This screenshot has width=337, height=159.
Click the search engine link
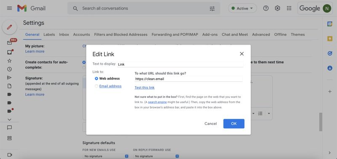click(x=157, y=102)
